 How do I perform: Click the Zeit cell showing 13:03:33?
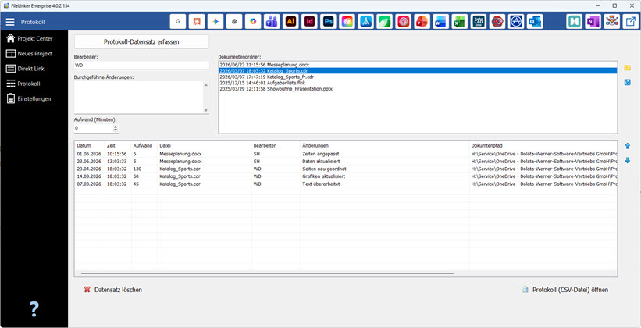coord(118,162)
